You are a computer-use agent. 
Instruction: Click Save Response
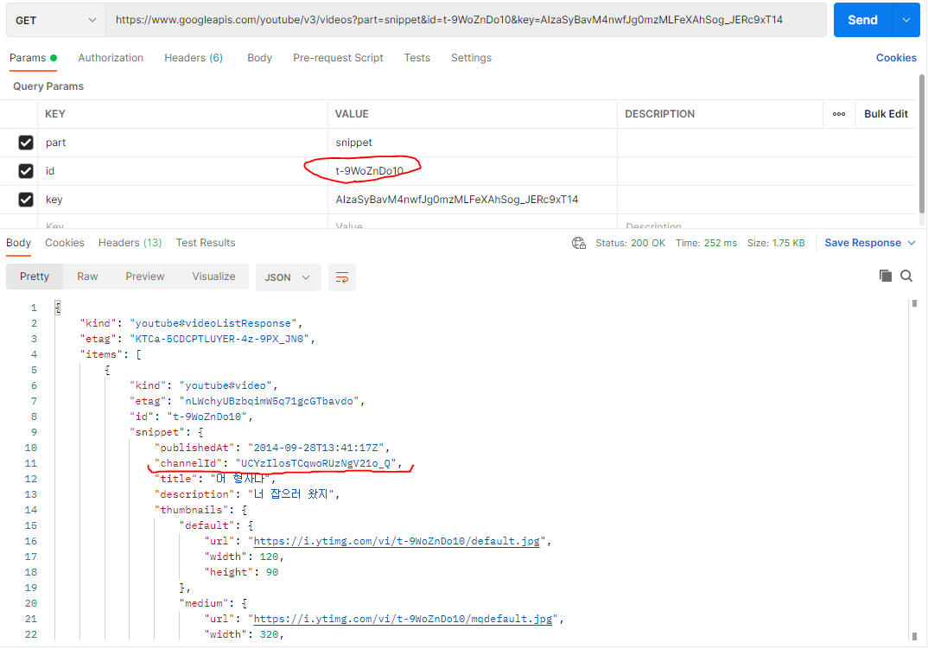pos(862,243)
